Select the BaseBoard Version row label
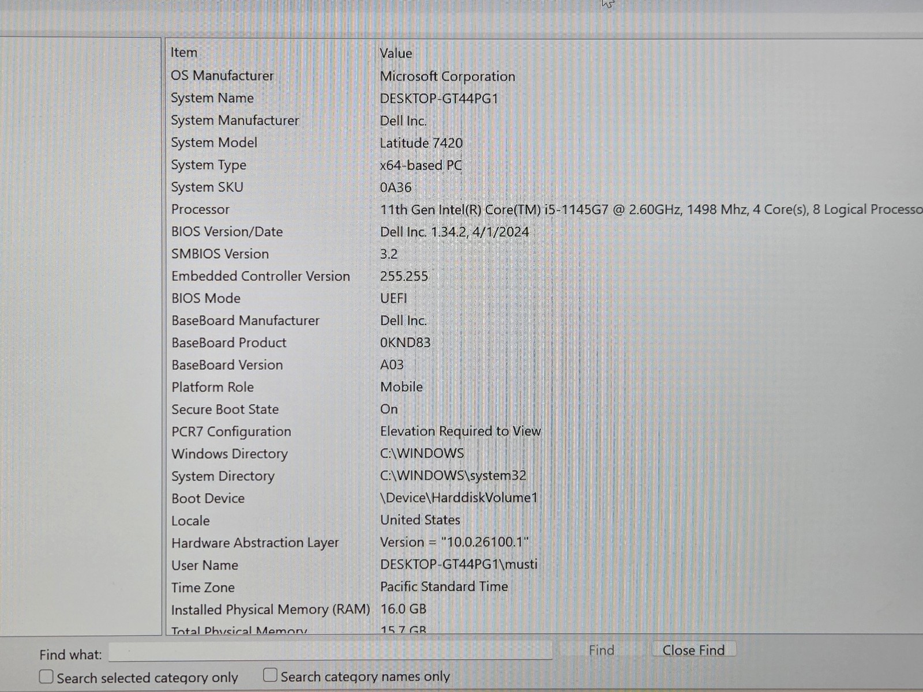923x692 pixels. click(x=227, y=365)
